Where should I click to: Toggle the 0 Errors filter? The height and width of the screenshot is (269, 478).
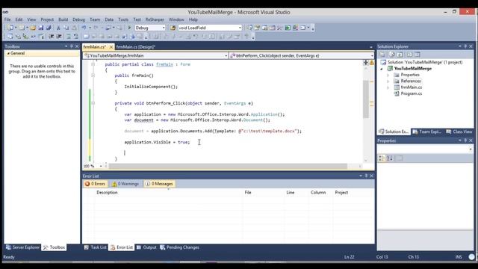(x=96, y=184)
